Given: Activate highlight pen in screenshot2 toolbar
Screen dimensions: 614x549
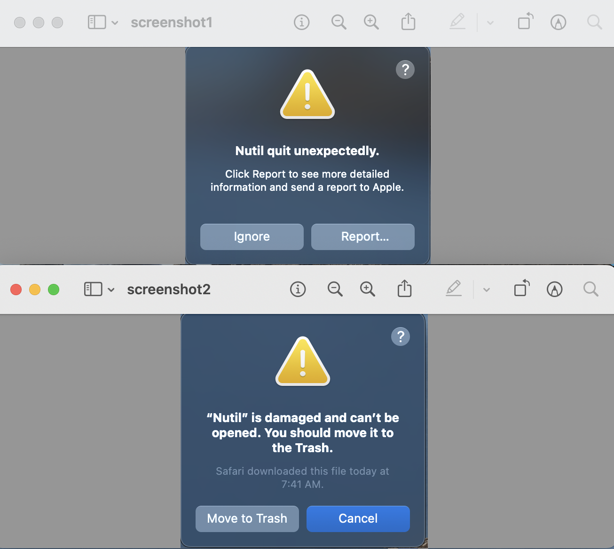Looking at the screenshot, I should (454, 288).
